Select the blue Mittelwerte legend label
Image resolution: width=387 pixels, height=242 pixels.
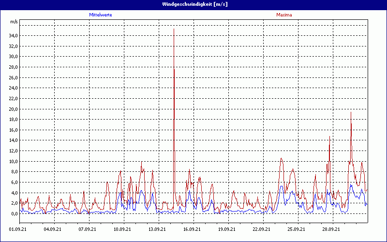pyautogui.click(x=101, y=15)
